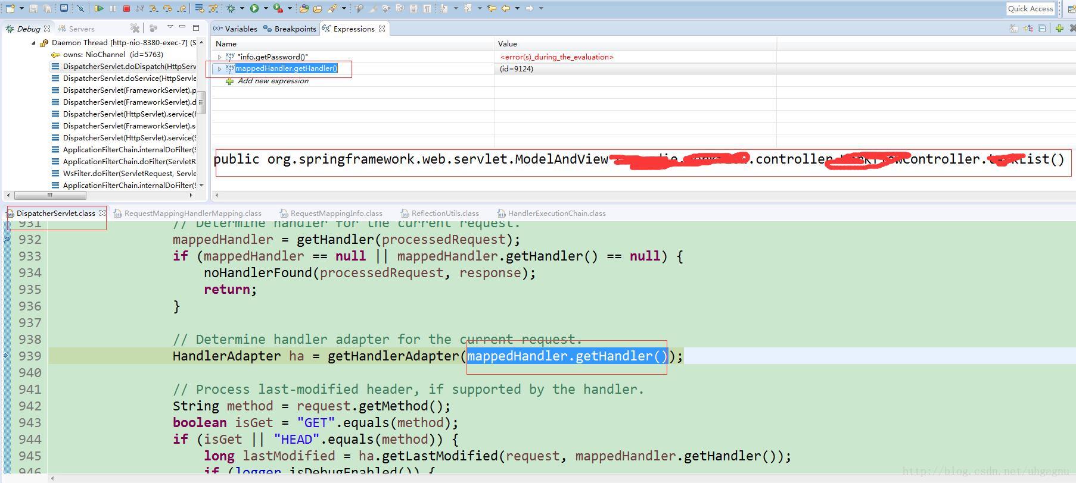Click the green Resume debug button
This screenshot has height=483, width=1076.
coord(99,8)
